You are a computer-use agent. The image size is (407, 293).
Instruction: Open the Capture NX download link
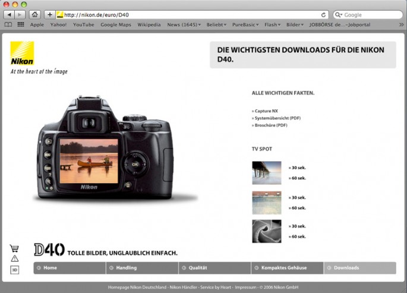tap(265, 111)
